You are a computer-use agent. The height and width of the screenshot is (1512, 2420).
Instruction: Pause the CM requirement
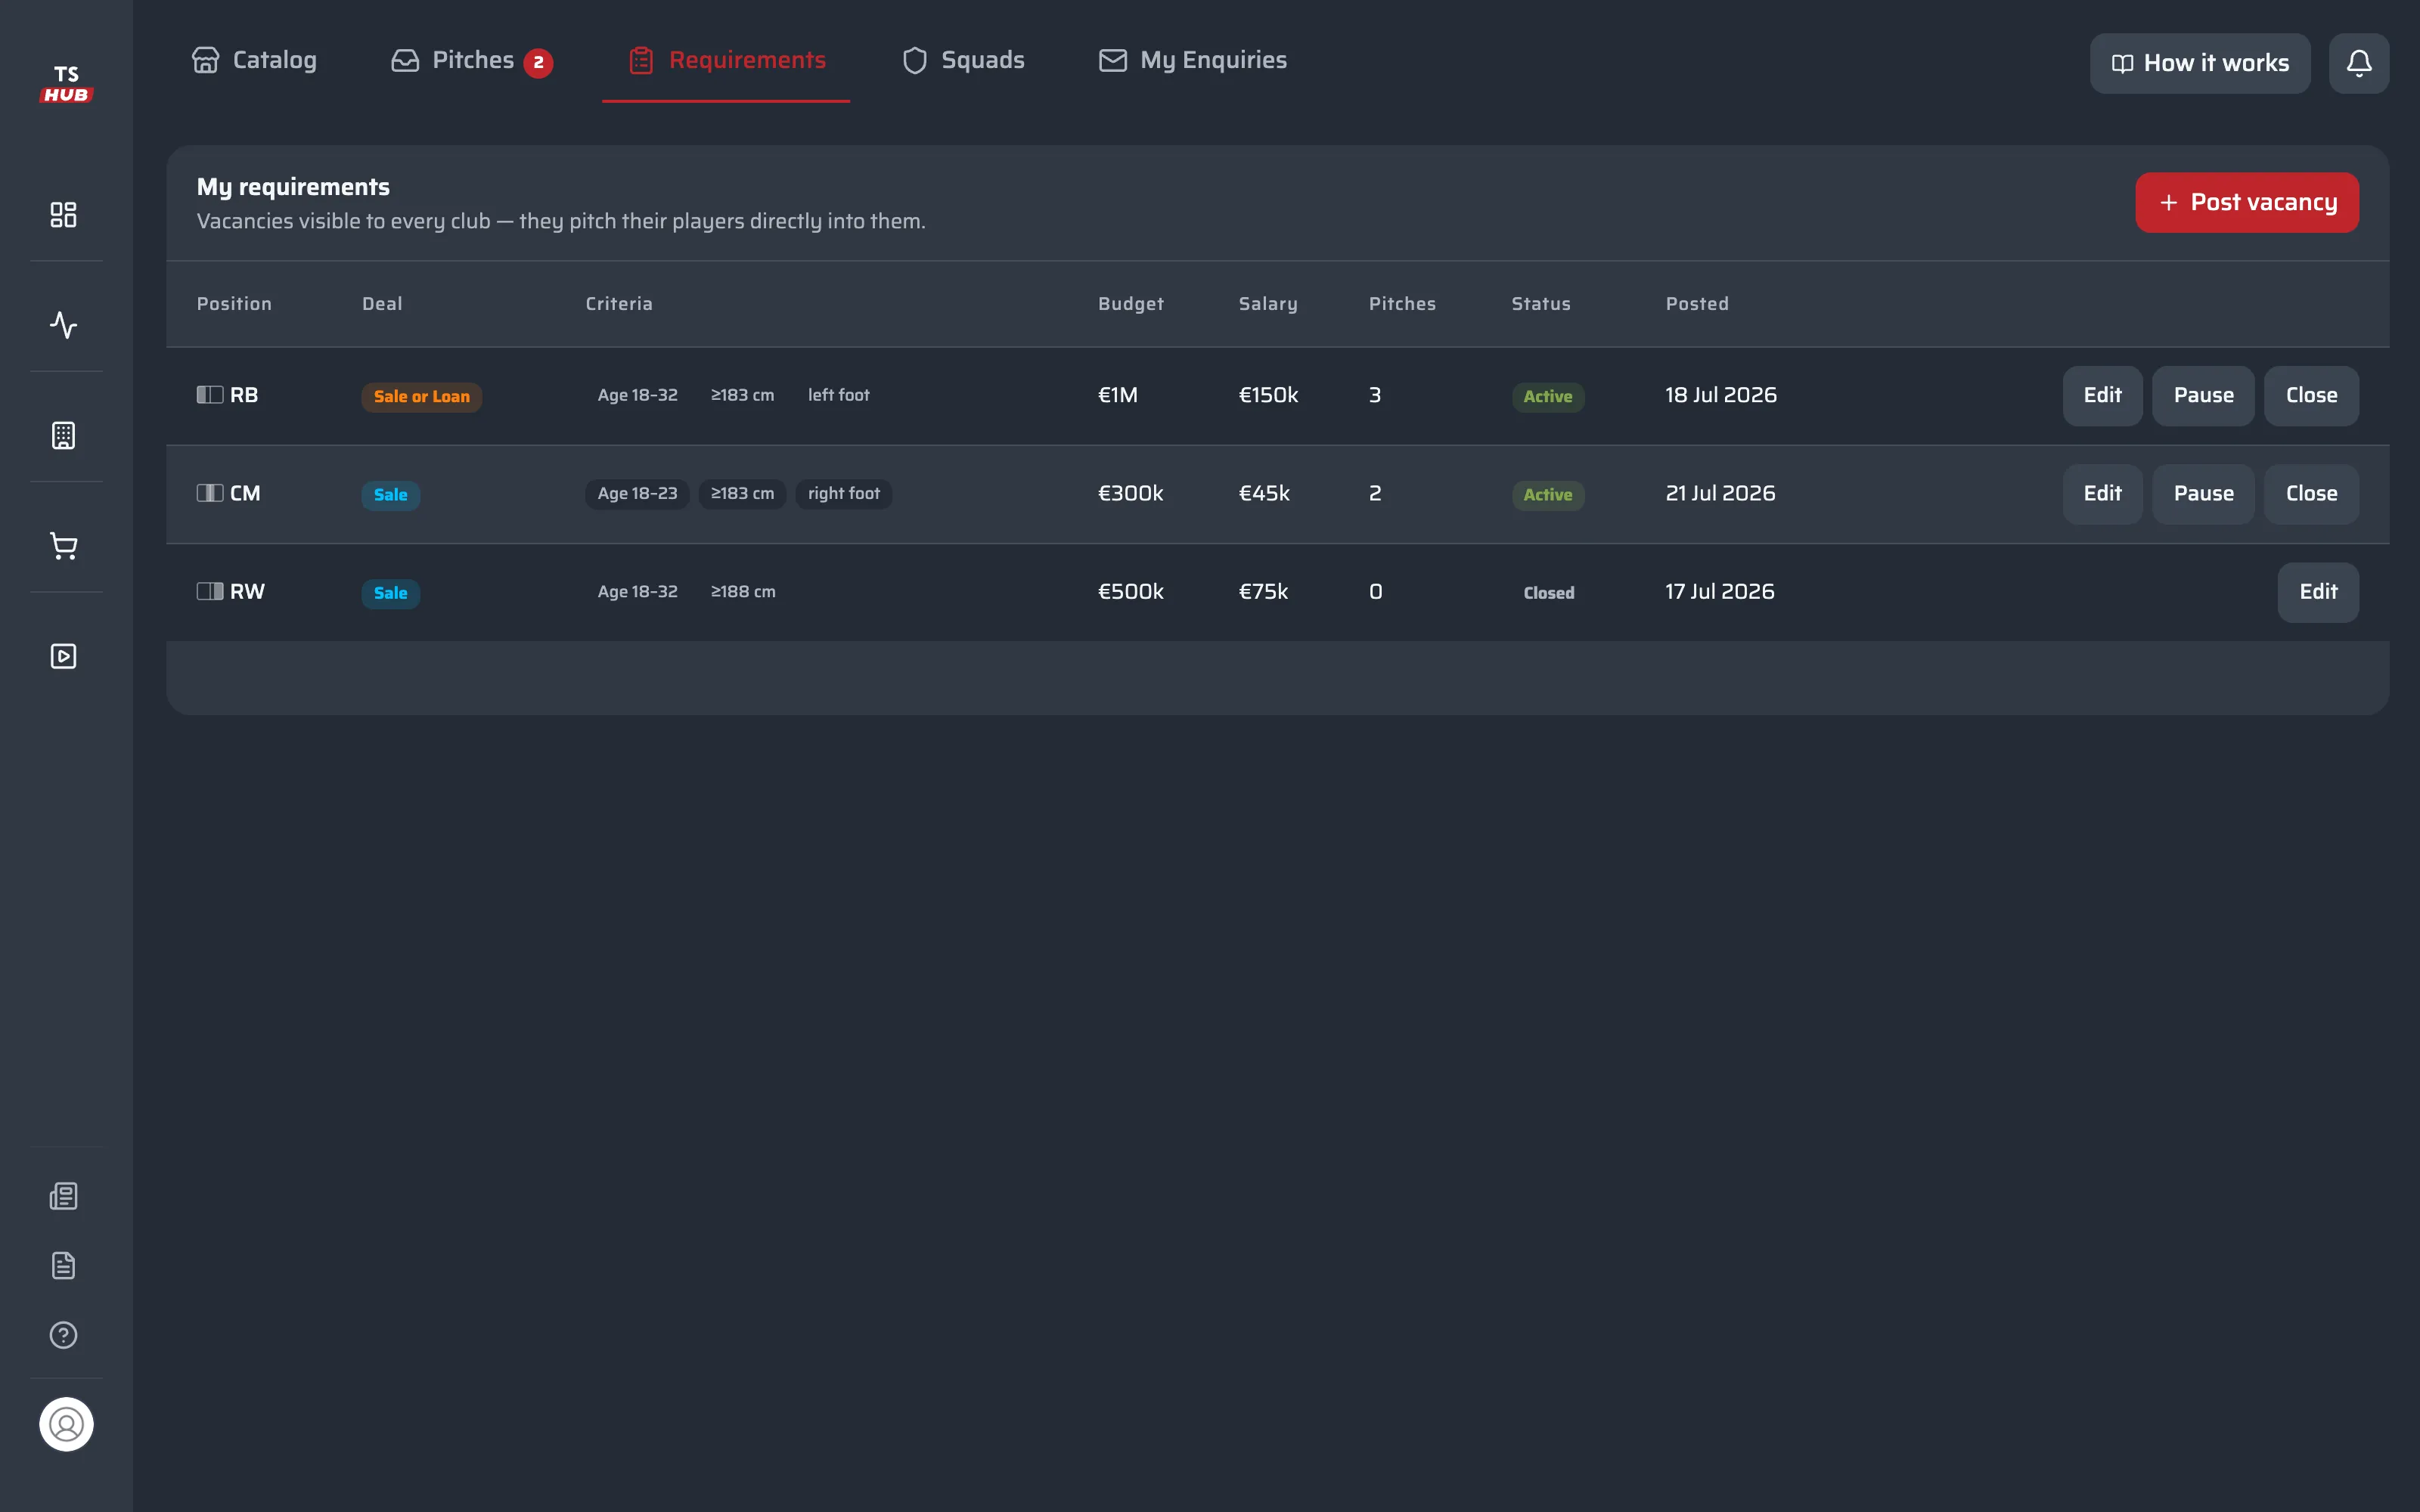[2203, 494]
